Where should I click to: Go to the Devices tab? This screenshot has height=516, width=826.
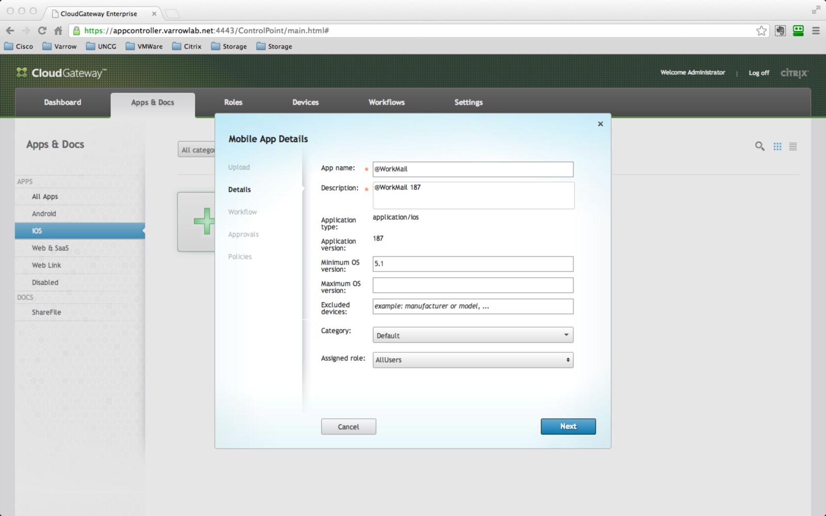(306, 102)
